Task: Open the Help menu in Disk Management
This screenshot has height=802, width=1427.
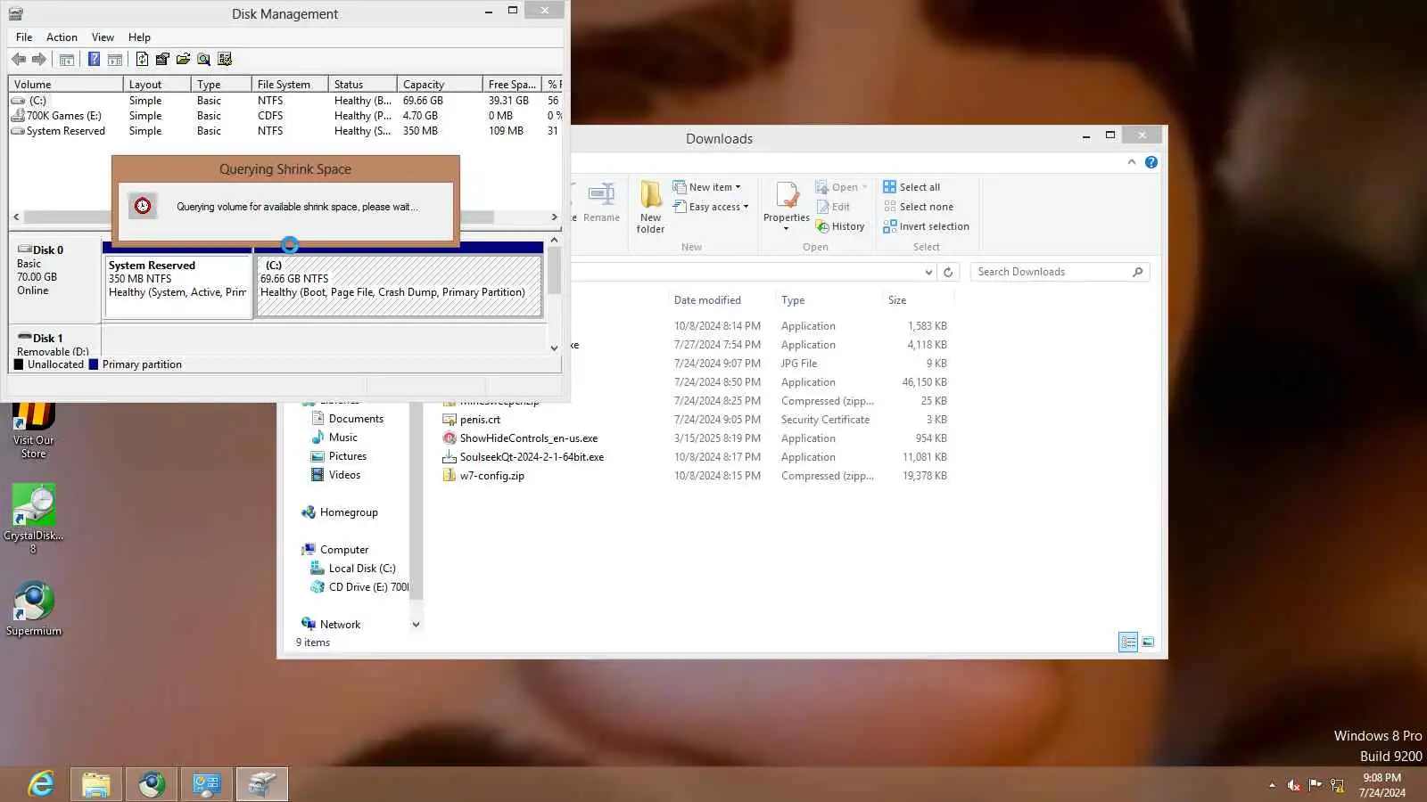Action: tap(139, 37)
